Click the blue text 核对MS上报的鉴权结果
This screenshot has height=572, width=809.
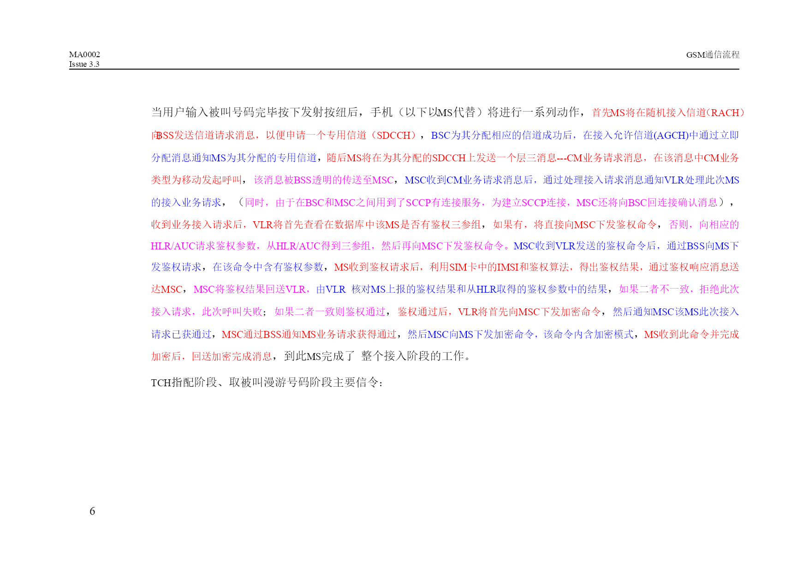[403, 289]
